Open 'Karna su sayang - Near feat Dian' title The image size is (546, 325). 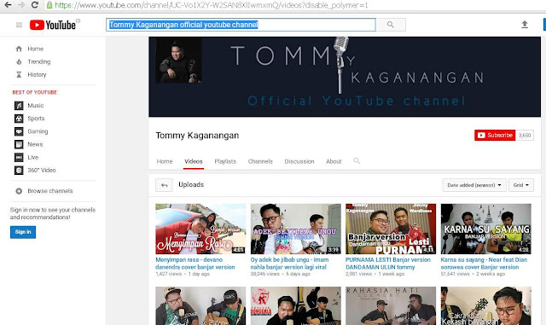pos(484,264)
